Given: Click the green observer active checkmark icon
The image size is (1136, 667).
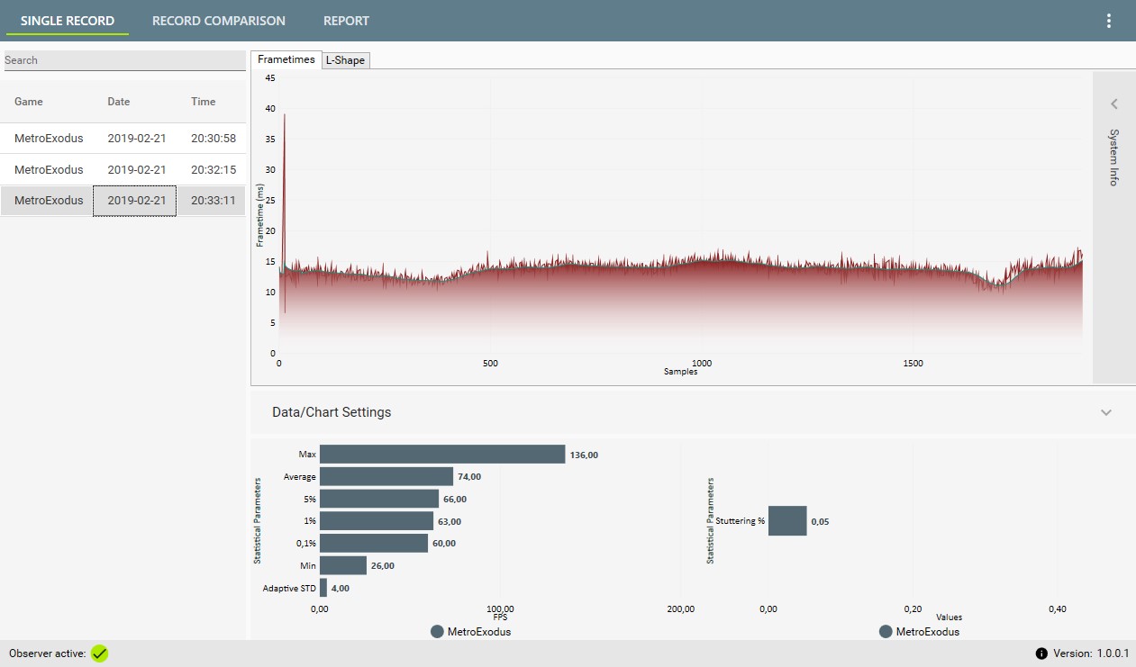Looking at the screenshot, I should [x=99, y=653].
